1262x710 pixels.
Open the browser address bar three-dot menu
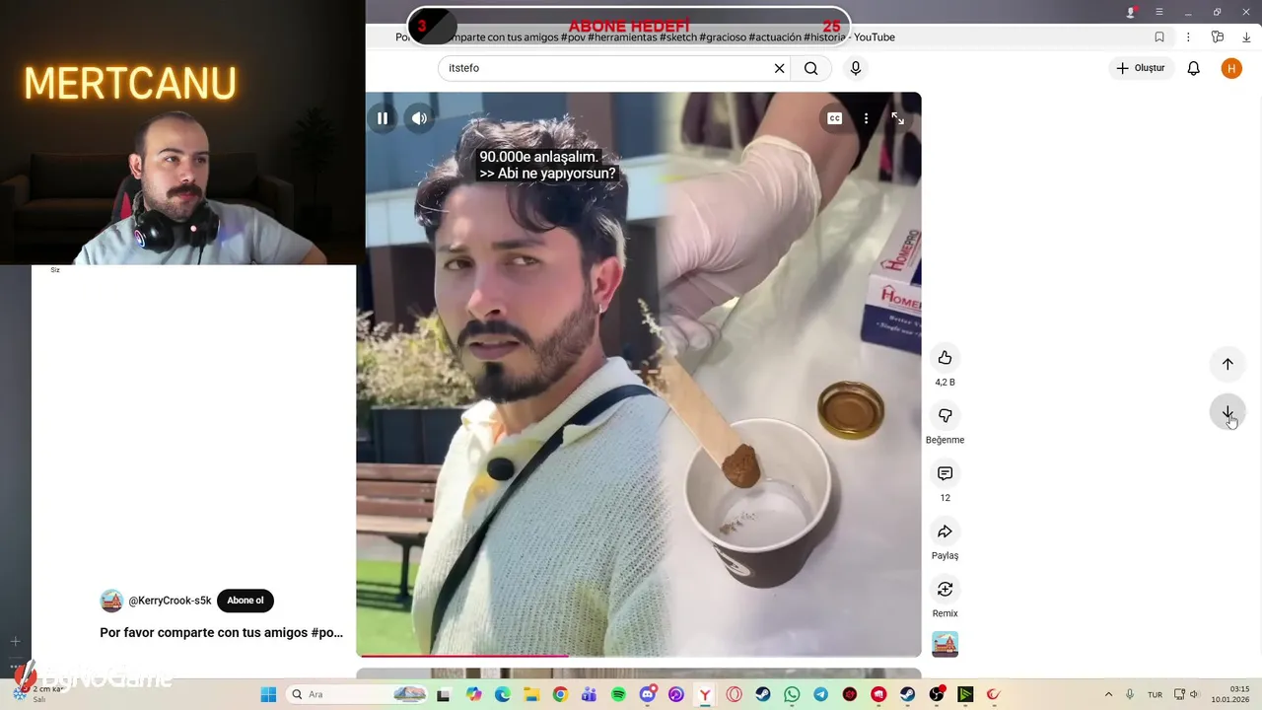(x=1188, y=37)
